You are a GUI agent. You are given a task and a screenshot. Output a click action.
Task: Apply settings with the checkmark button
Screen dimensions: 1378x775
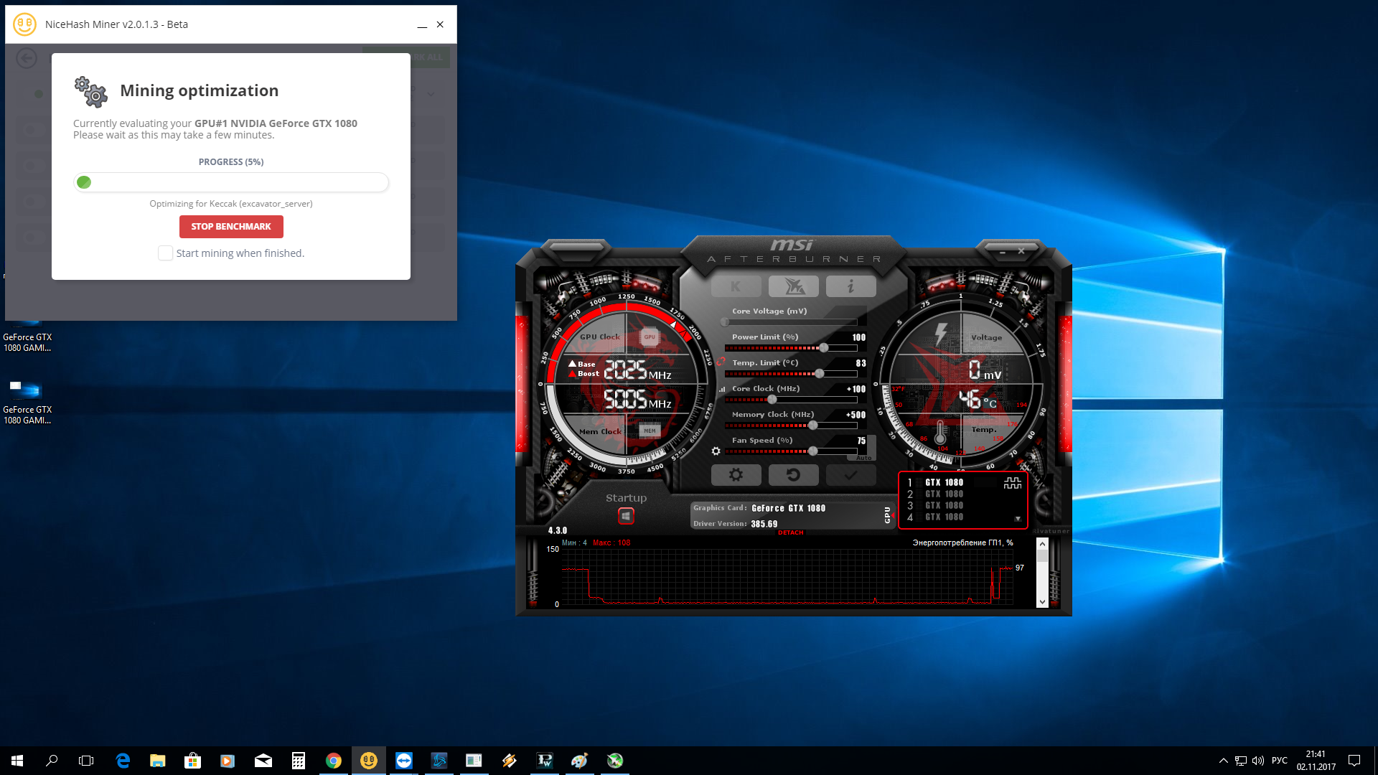point(850,475)
